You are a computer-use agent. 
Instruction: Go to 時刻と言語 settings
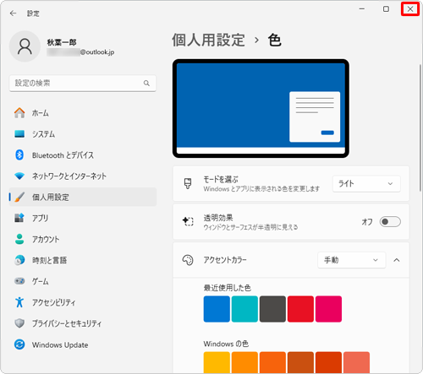coord(83,260)
